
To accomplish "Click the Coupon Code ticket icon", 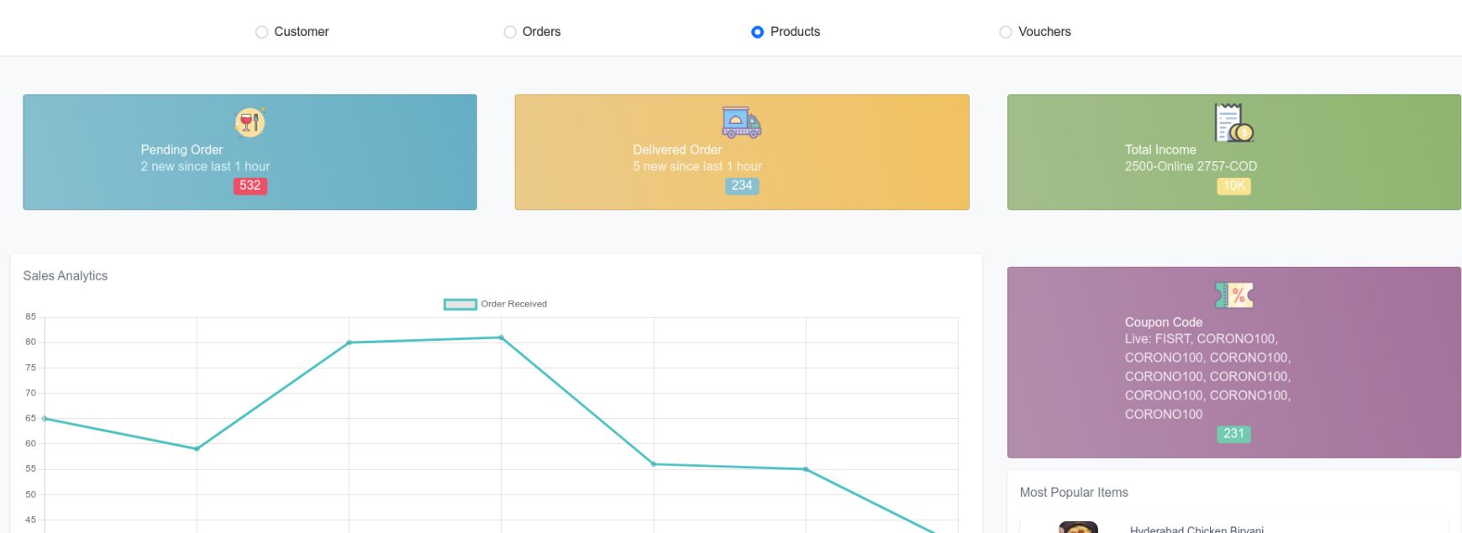I will coord(1233,295).
